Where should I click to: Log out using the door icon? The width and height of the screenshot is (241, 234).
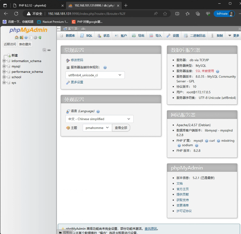(x=21, y=38)
